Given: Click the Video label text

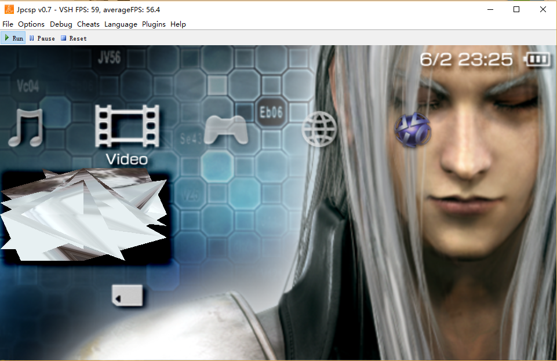Looking at the screenshot, I should coord(127,159).
